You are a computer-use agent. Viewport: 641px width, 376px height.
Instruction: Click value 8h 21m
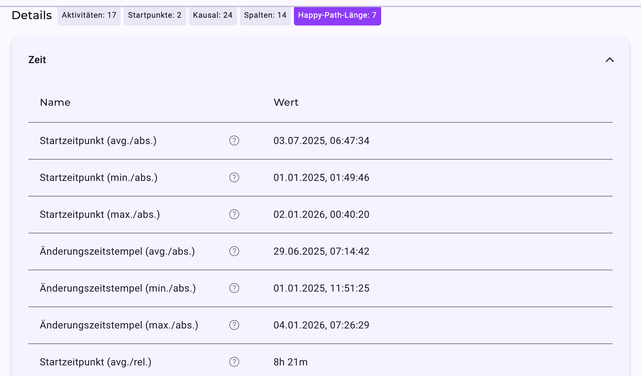coord(291,362)
